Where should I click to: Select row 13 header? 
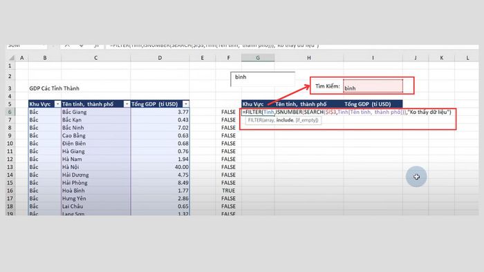10,167
